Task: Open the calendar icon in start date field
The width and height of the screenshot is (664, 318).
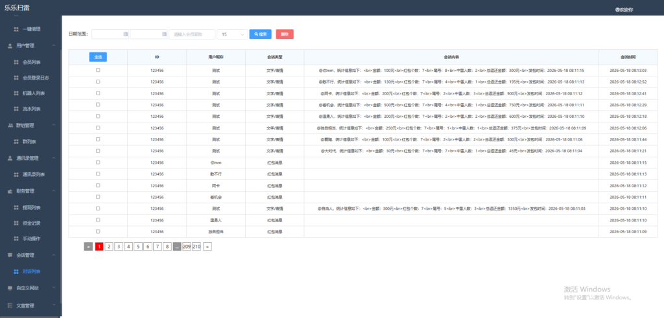Action: (x=125, y=34)
